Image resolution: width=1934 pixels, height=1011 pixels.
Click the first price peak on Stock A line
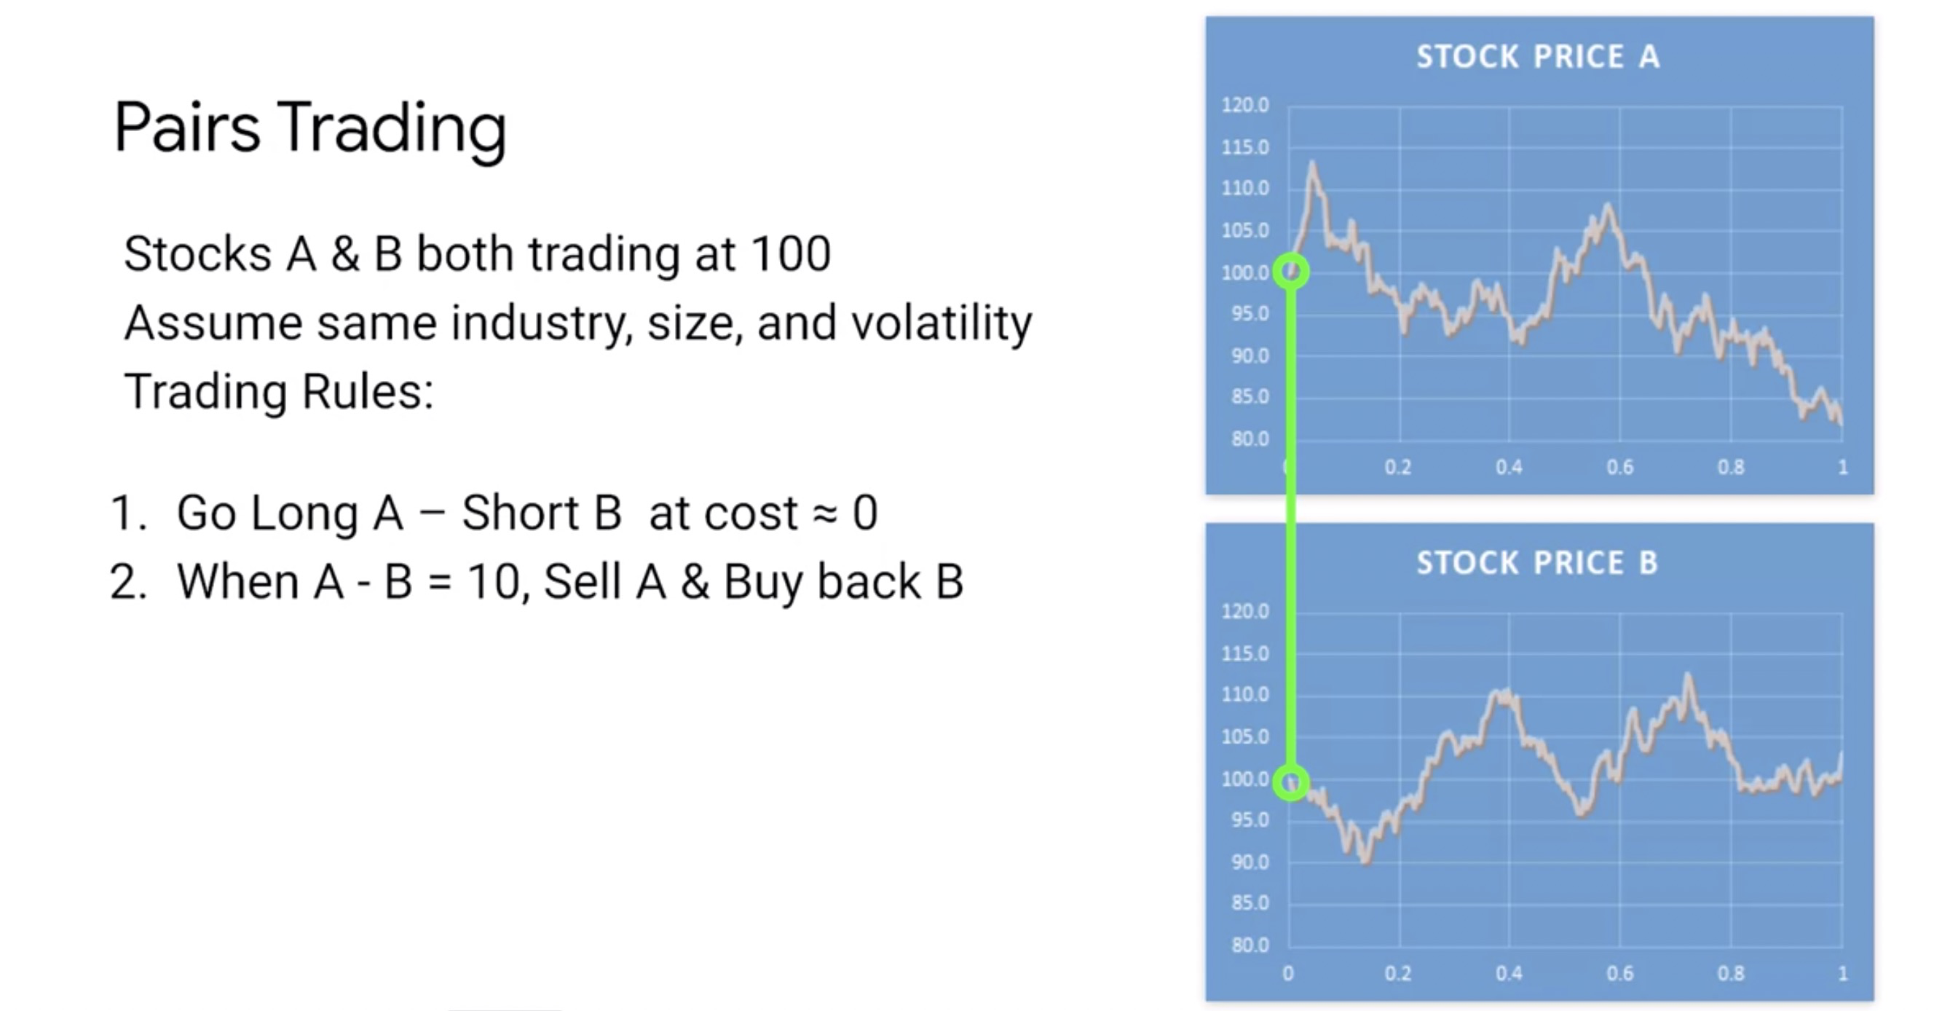1312,165
